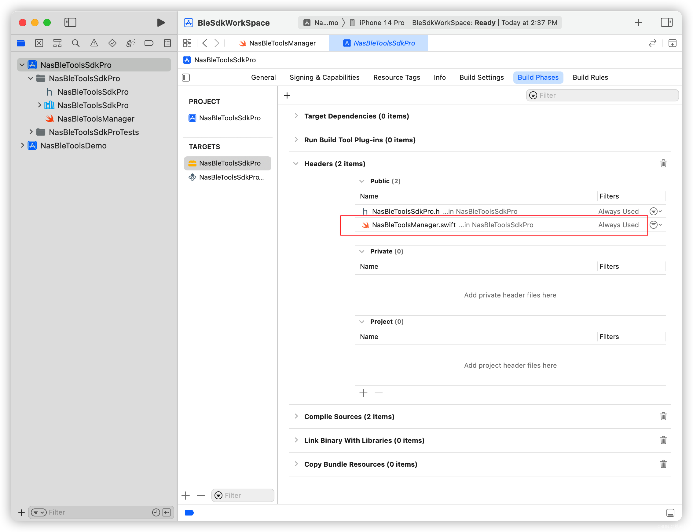
Task: Toggle the left navigator sidebar
Action: click(x=70, y=23)
